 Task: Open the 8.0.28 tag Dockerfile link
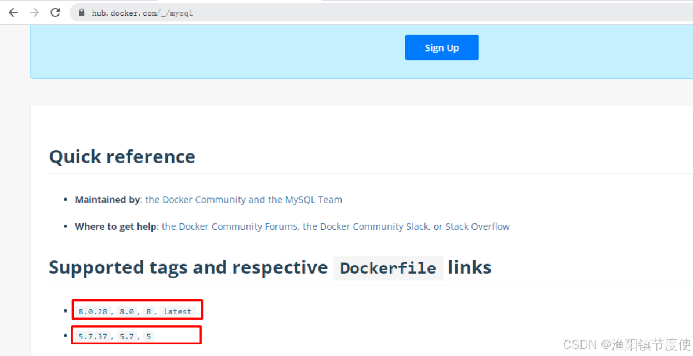[x=93, y=311]
